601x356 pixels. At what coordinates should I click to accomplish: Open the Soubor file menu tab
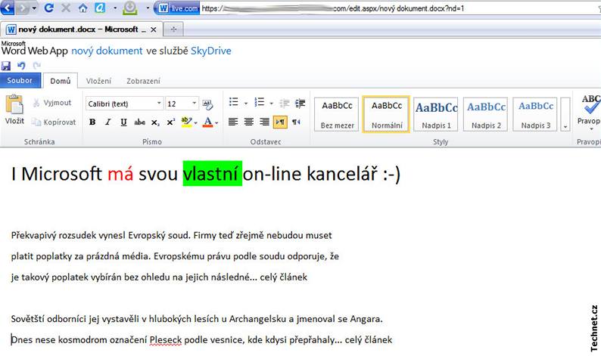coord(20,80)
